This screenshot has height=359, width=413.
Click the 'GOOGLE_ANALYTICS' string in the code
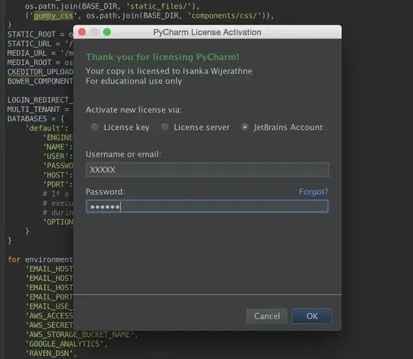click(x=64, y=344)
